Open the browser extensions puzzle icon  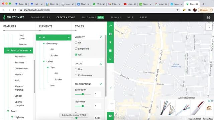coord(190,10)
